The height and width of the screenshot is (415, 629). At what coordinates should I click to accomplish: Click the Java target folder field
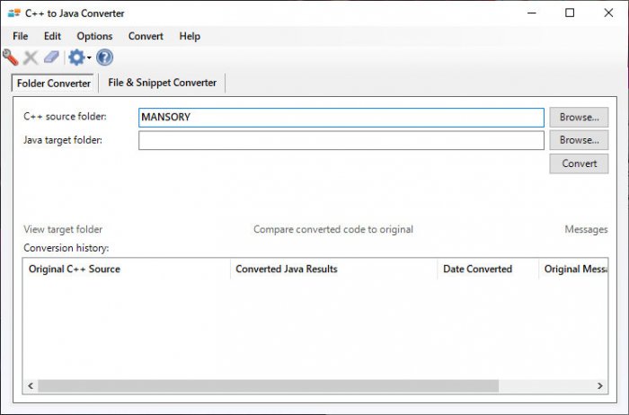coord(341,140)
